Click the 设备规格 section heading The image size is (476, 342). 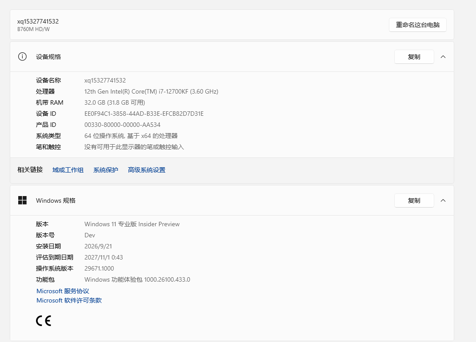coord(48,57)
